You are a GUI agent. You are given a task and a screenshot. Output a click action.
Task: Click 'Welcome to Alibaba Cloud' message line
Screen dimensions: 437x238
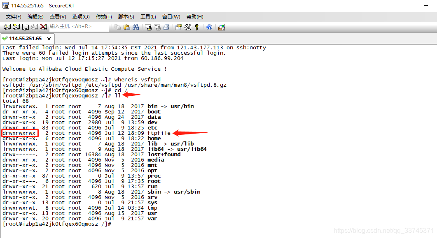tap(84, 69)
